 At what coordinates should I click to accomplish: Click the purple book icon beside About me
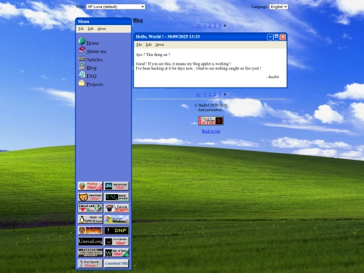pyautogui.click(x=82, y=50)
